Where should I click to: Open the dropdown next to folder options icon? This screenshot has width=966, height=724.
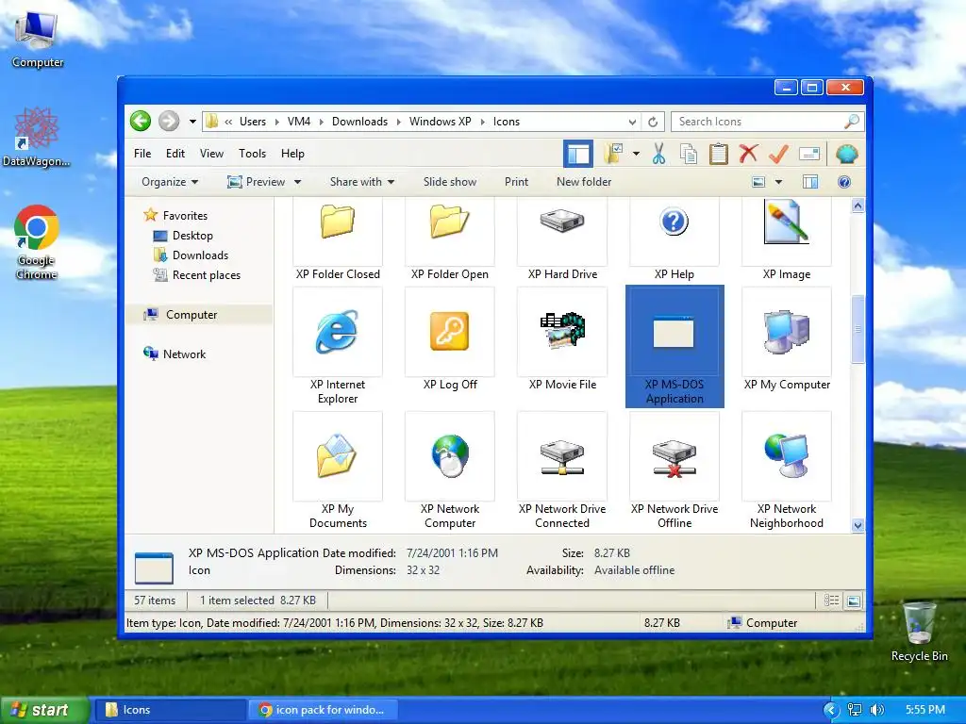tap(637, 154)
